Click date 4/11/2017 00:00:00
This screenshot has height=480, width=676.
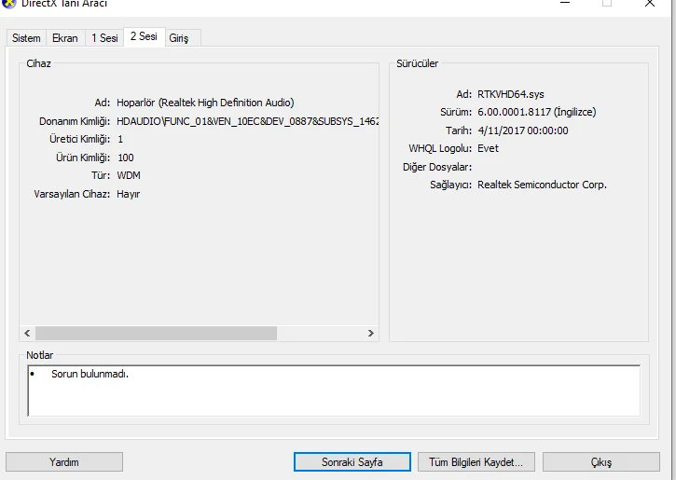point(522,130)
